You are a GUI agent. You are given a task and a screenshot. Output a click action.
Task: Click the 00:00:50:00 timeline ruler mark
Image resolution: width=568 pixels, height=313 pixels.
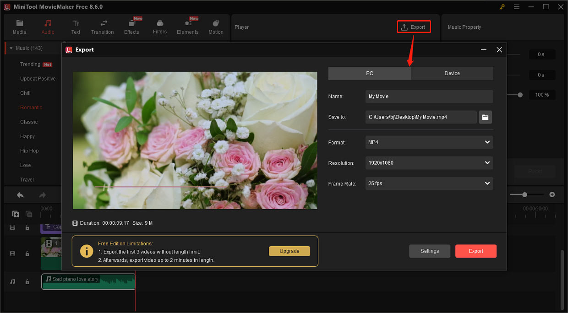pyautogui.click(x=535, y=208)
